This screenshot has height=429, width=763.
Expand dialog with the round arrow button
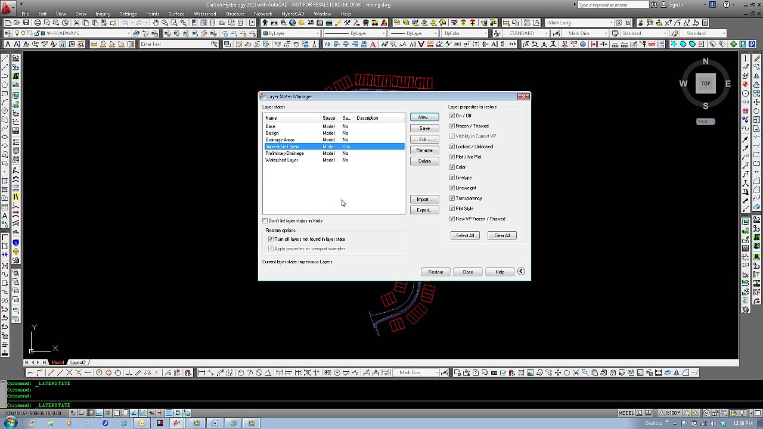pos(521,272)
